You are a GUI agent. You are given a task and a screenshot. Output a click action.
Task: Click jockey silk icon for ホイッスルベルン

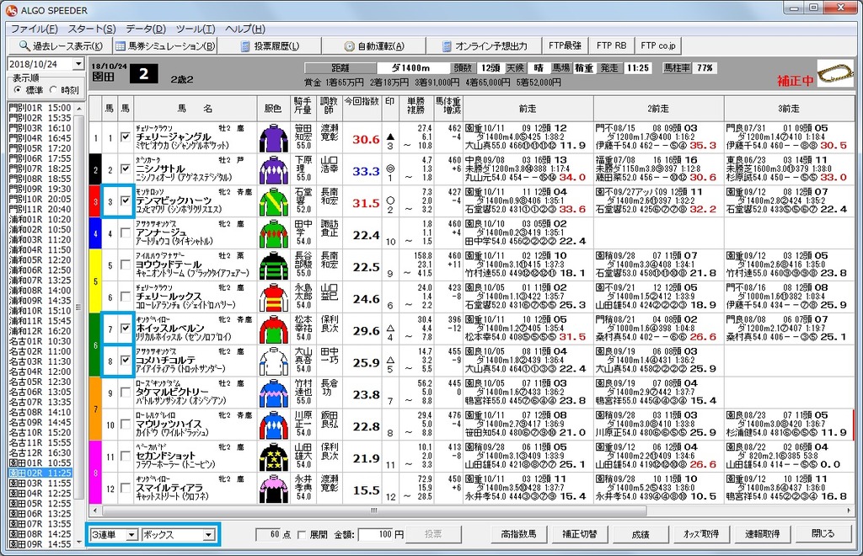pos(274,329)
